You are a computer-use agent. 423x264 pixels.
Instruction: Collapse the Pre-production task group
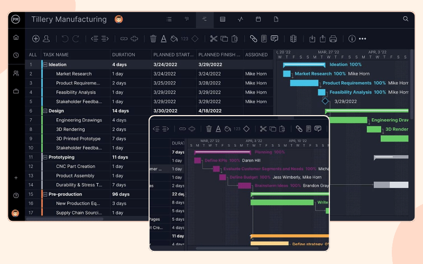[45, 194]
